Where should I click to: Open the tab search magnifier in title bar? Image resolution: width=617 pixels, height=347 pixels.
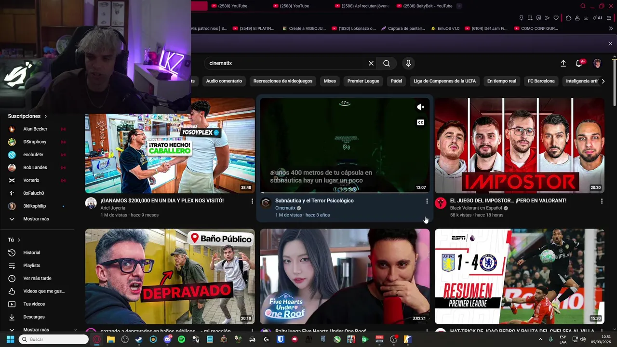click(583, 6)
